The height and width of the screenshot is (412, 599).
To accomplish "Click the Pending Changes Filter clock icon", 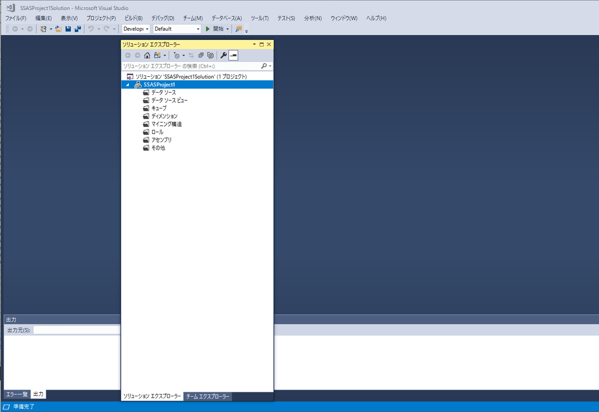I will coord(177,55).
